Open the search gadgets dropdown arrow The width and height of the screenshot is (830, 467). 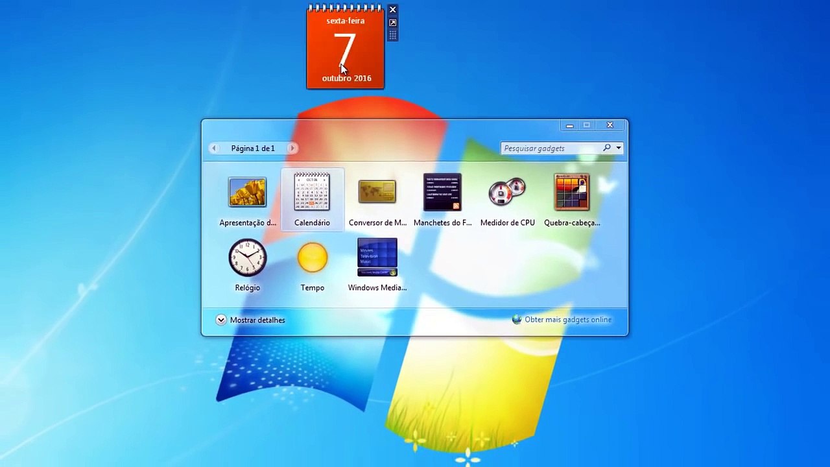(619, 148)
